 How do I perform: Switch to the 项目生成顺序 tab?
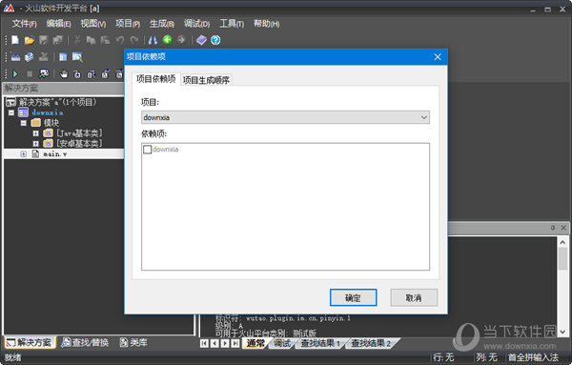pos(206,80)
